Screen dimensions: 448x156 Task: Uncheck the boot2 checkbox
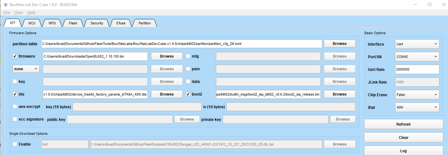click(x=188, y=94)
